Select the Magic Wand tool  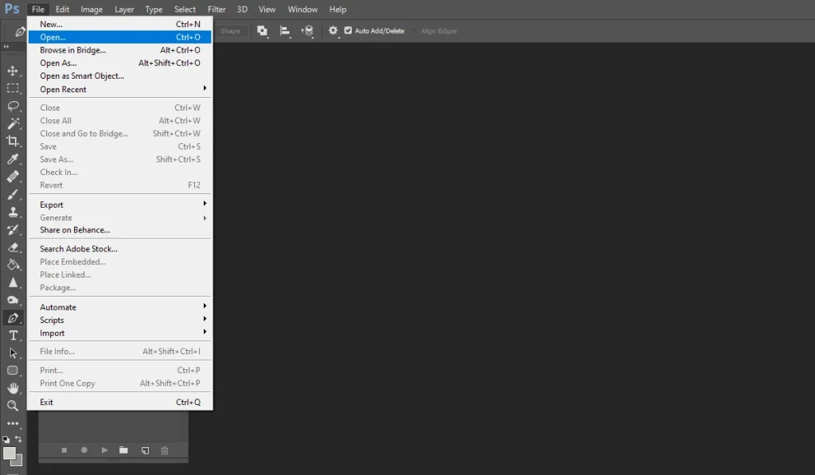point(13,123)
